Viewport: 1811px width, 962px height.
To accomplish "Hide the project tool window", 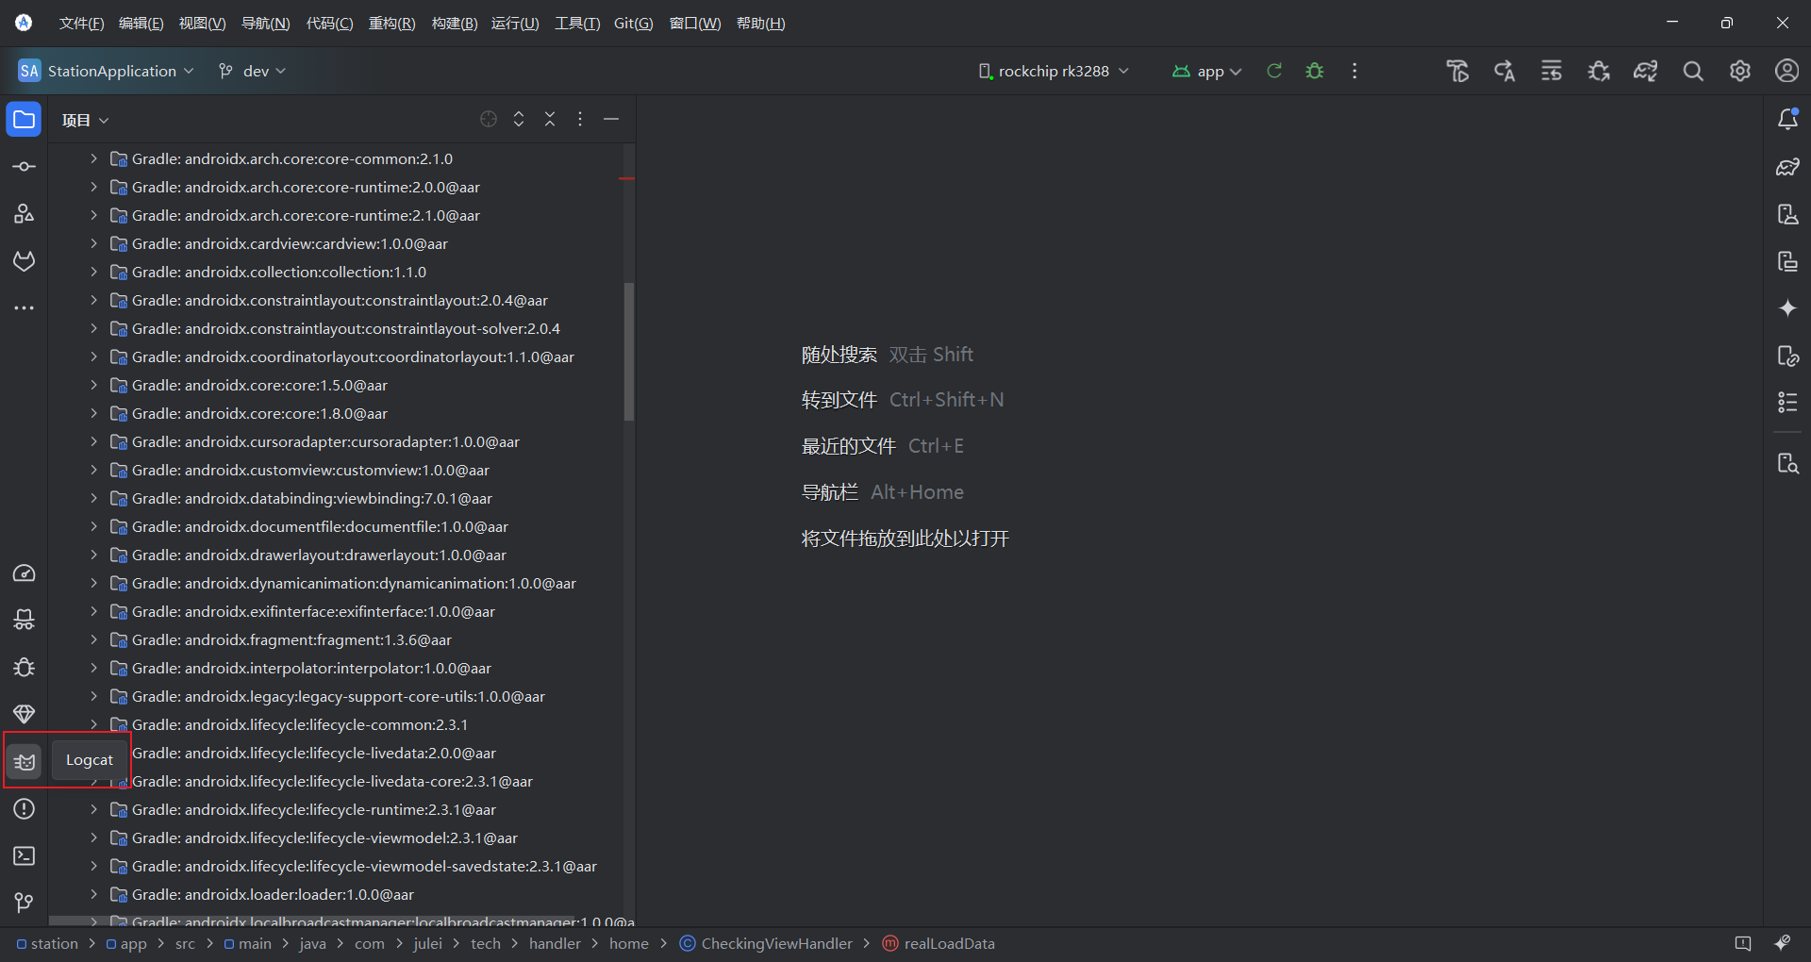I will pyautogui.click(x=611, y=119).
